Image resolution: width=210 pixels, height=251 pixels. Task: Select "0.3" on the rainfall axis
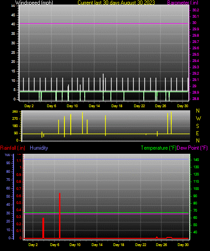tap(19, 217)
